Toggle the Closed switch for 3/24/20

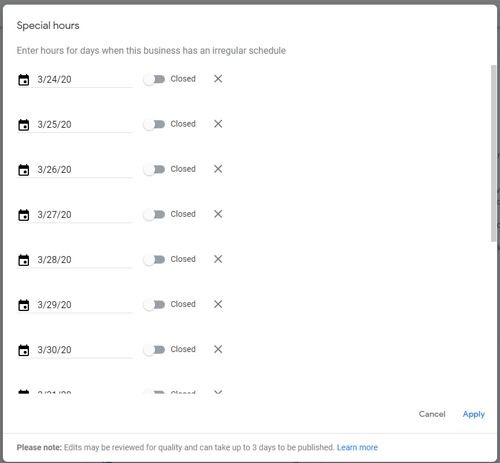[154, 79]
